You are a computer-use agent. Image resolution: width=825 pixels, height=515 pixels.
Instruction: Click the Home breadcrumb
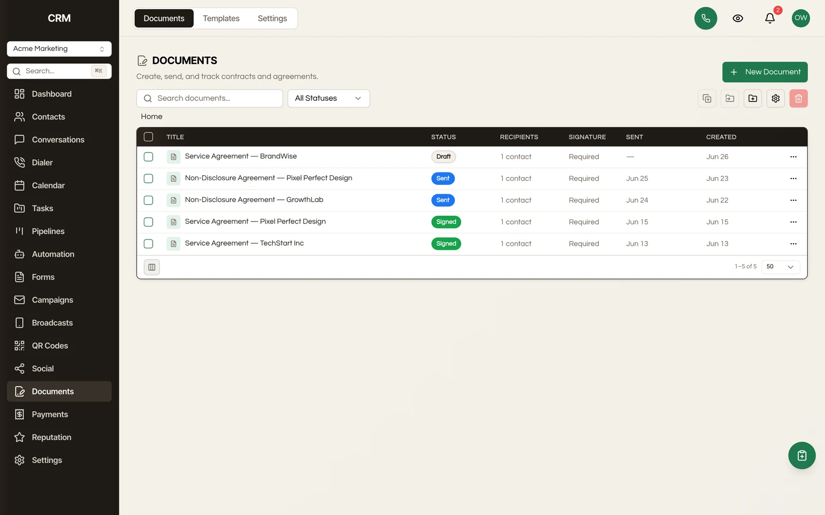pyautogui.click(x=152, y=117)
